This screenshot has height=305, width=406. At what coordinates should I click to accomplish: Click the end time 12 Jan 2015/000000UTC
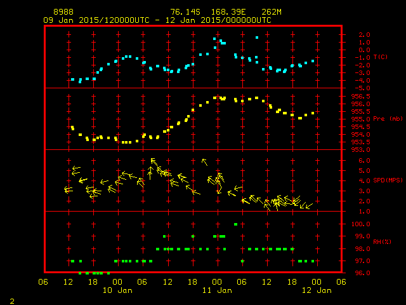[x=218, y=20]
